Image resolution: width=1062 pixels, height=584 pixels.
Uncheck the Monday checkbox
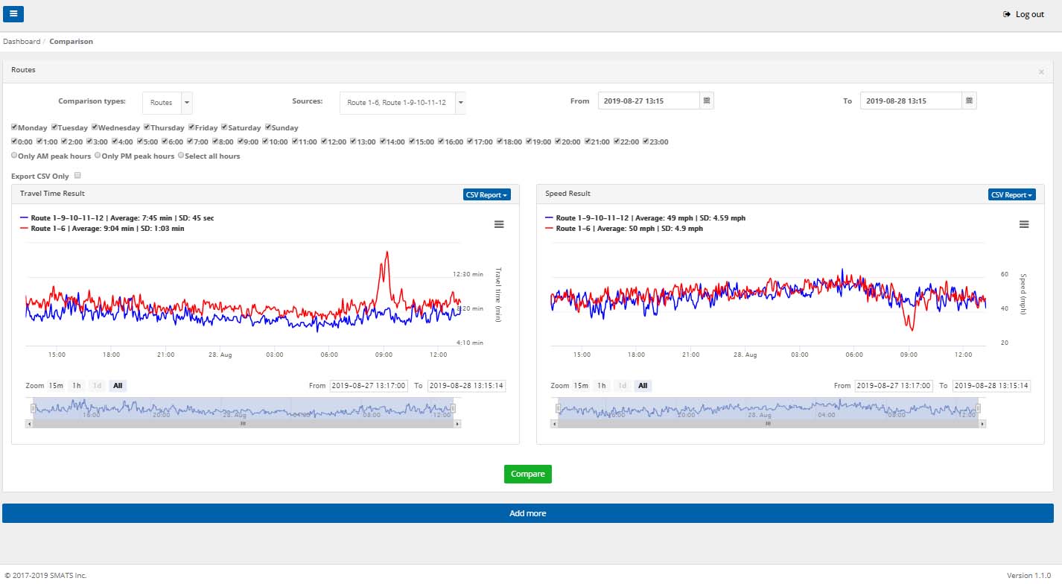[14, 127]
